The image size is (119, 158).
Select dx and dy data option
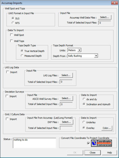pyautogui.click(x=84, y=99)
